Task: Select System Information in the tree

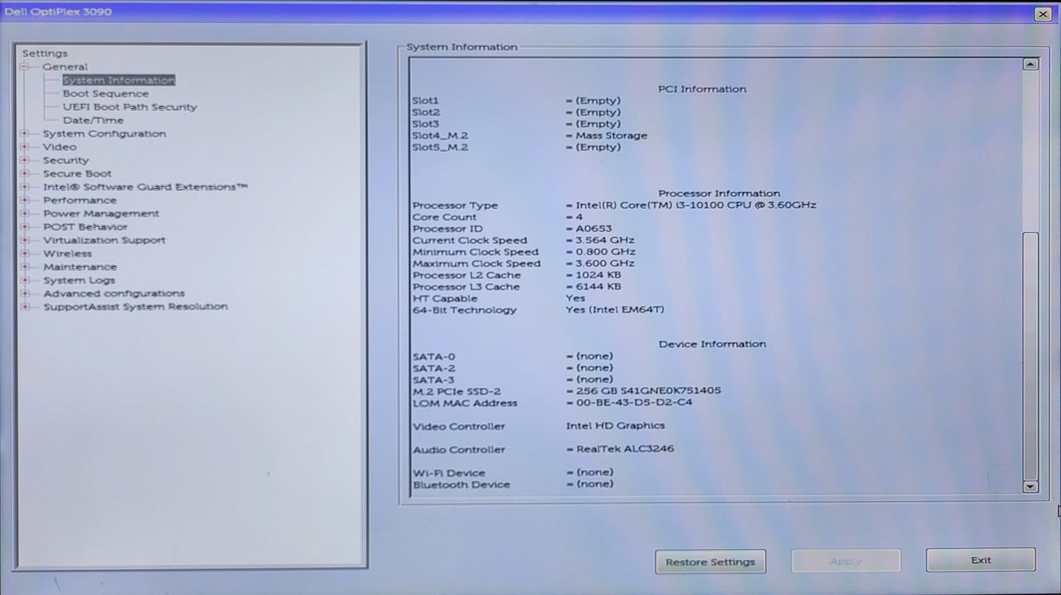Action: [x=118, y=80]
